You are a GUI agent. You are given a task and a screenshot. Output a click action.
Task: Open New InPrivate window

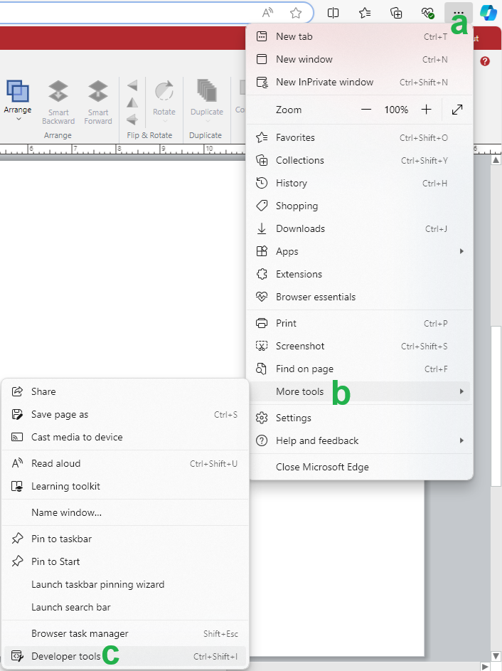(324, 82)
